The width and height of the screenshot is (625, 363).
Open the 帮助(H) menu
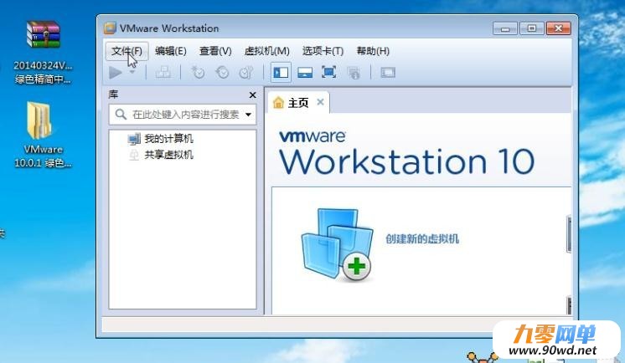(373, 51)
